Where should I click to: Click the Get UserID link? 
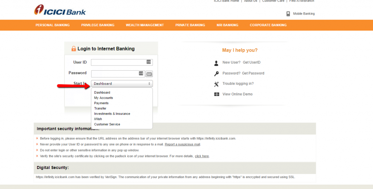252,62
